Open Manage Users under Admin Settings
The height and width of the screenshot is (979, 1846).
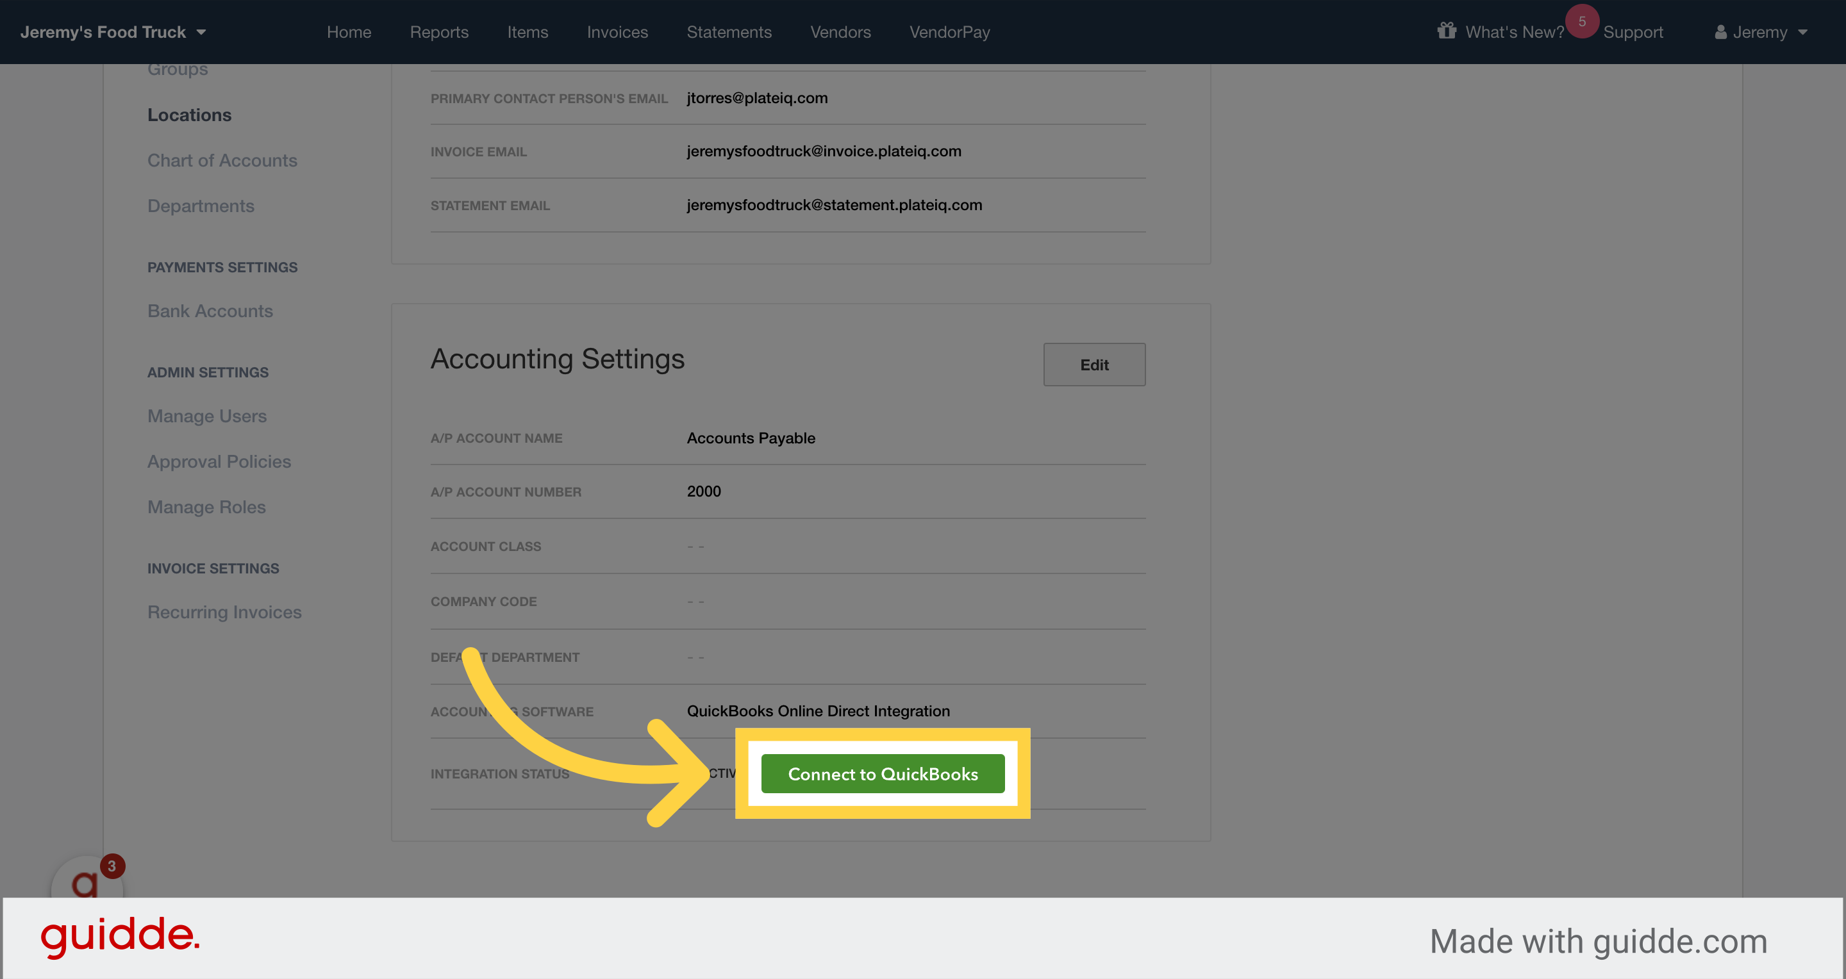point(207,416)
